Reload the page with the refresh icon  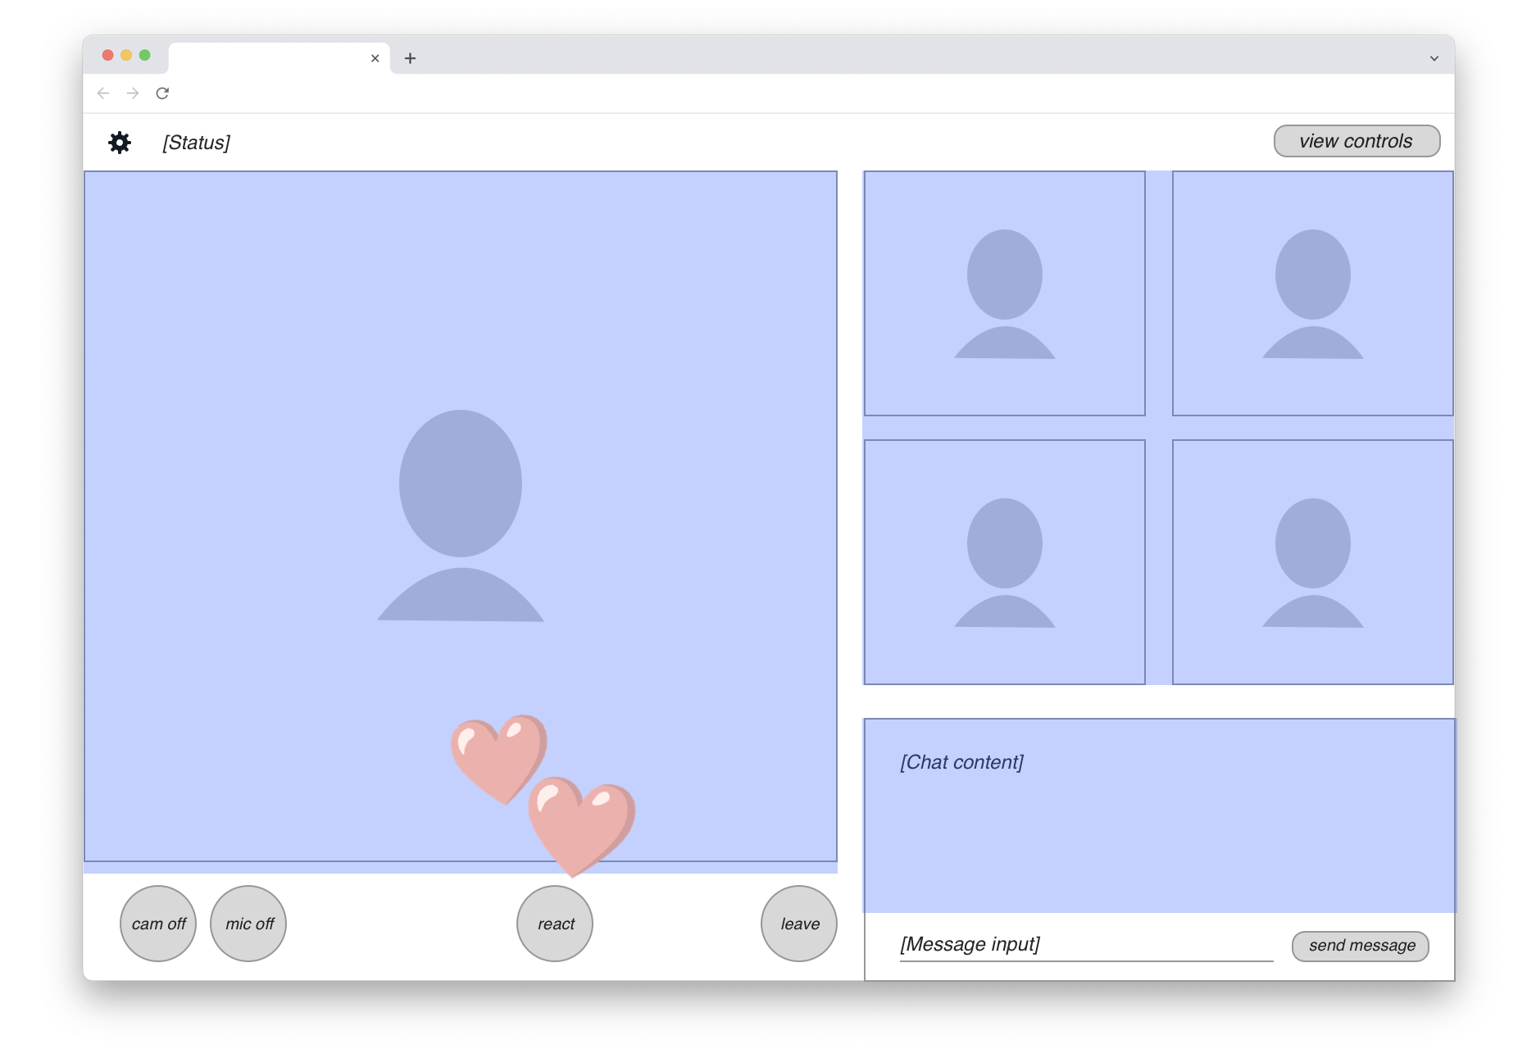tap(162, 93)
